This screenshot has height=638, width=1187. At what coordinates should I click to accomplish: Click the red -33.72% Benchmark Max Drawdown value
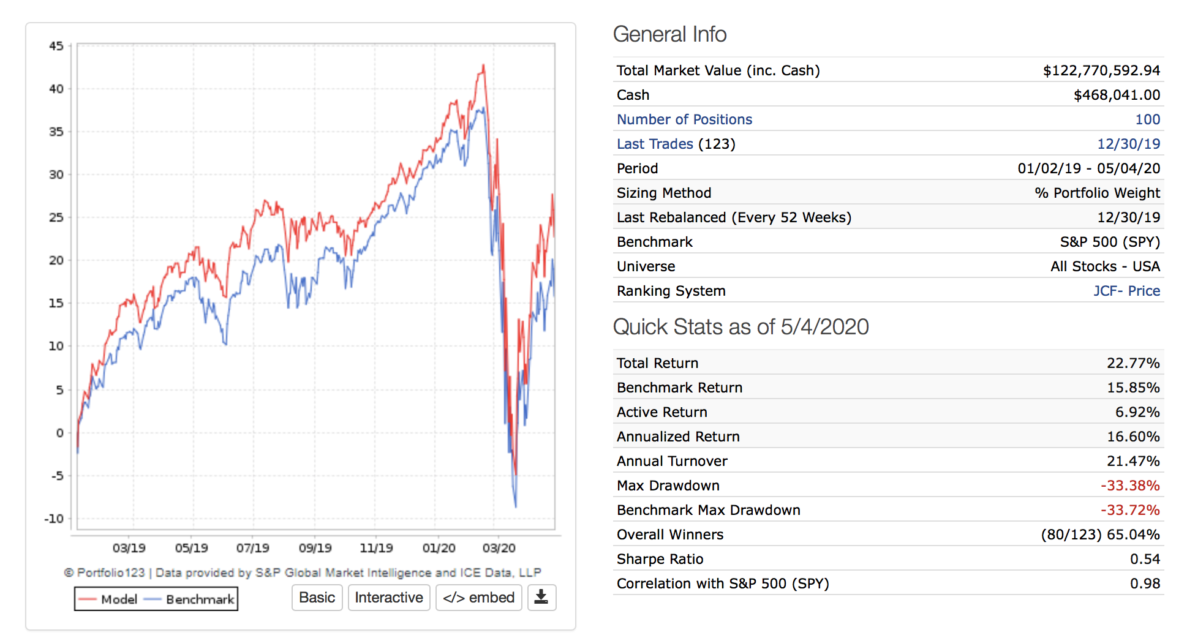tap(1130, 510)
